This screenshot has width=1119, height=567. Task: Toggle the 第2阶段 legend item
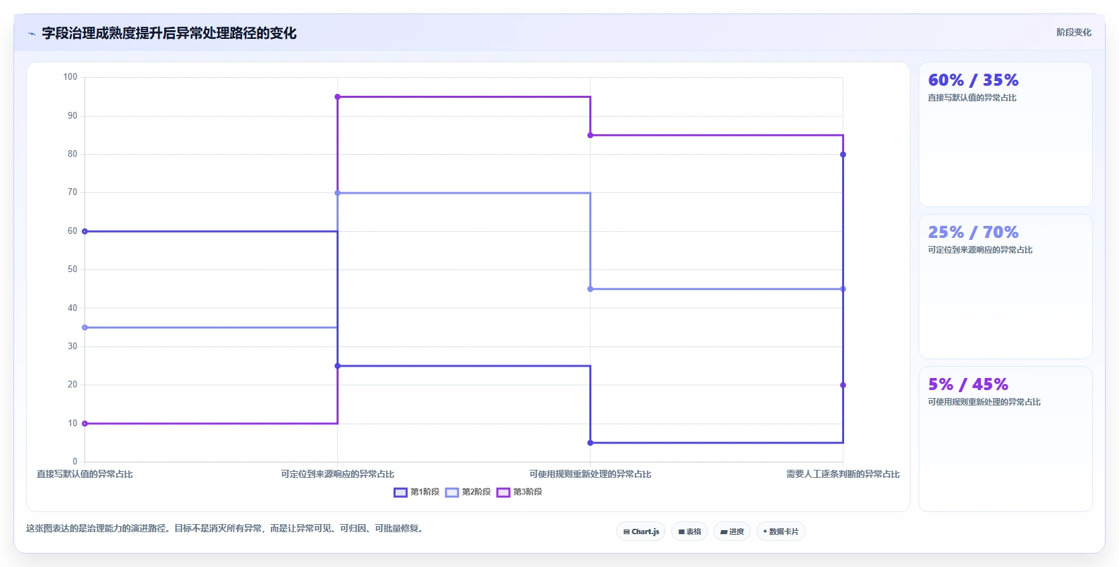468,492
